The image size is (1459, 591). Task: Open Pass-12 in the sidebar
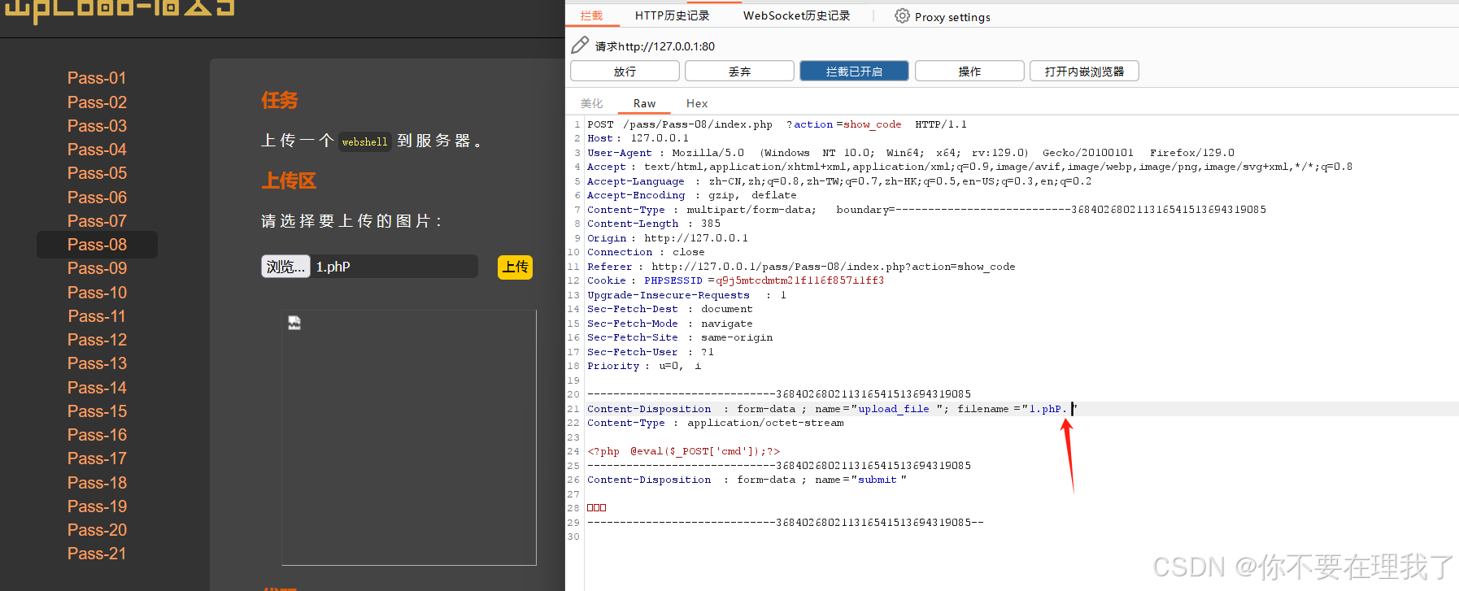97,340
